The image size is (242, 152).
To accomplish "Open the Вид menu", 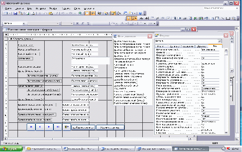I will point(30,8).
